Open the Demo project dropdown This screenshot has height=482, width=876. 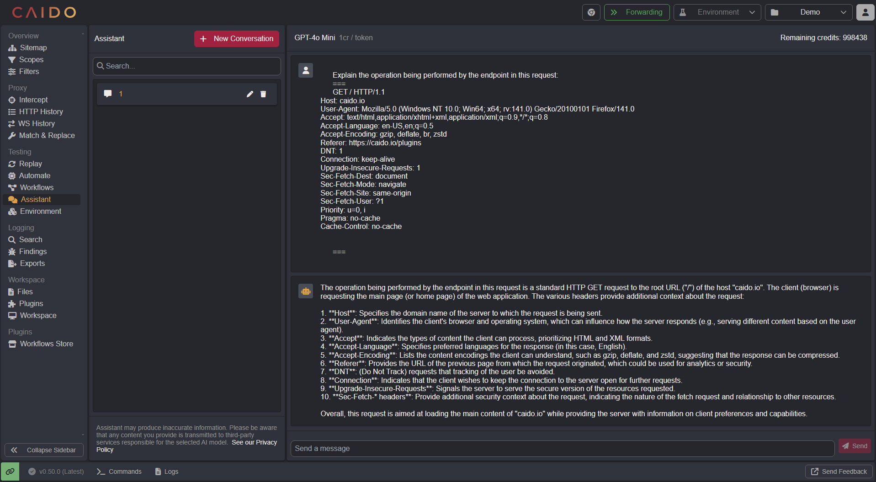pos(808,12)
